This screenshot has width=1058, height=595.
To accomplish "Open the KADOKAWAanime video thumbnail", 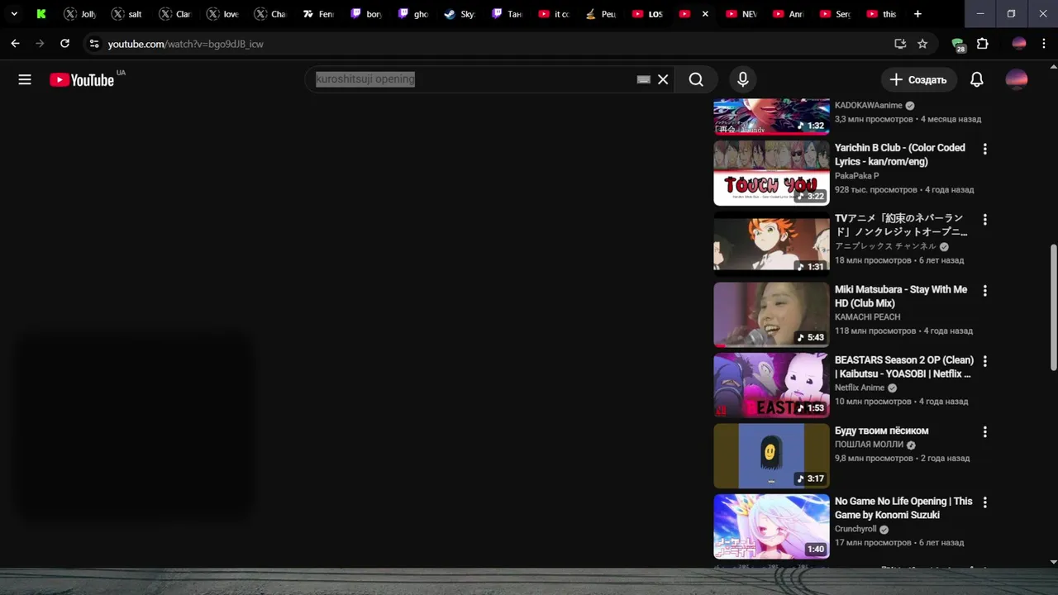I will 771,117.
